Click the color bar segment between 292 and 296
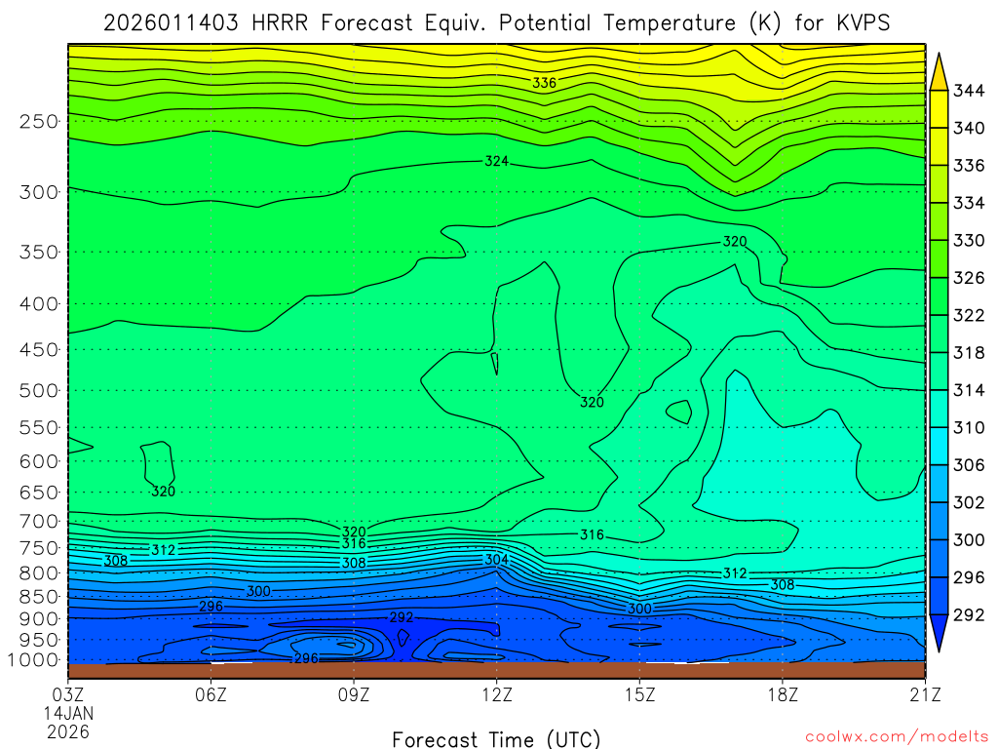 point(939,596)
